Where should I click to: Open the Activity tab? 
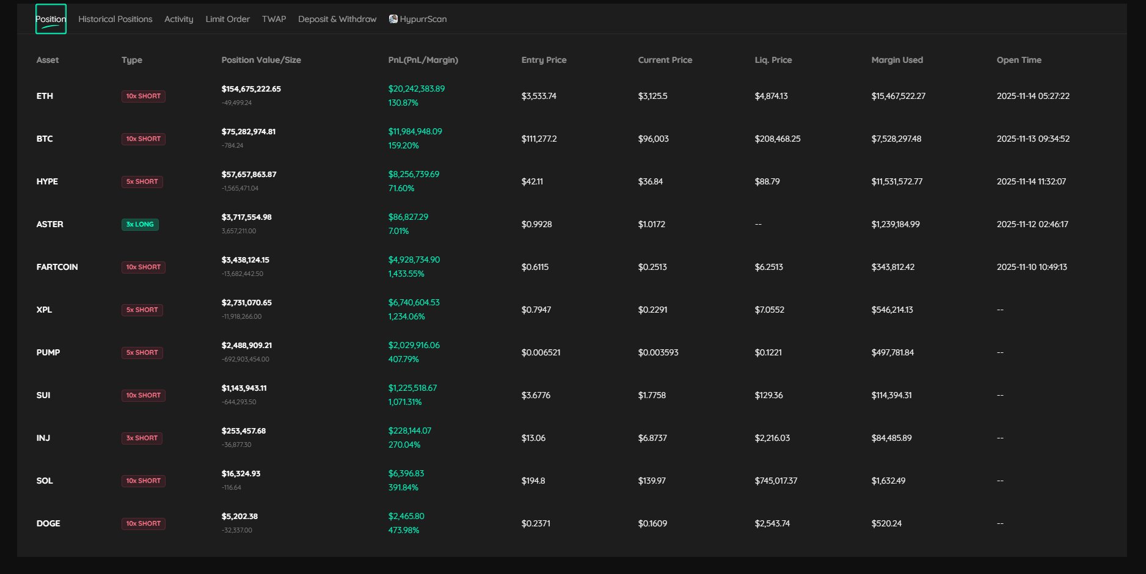178,19
